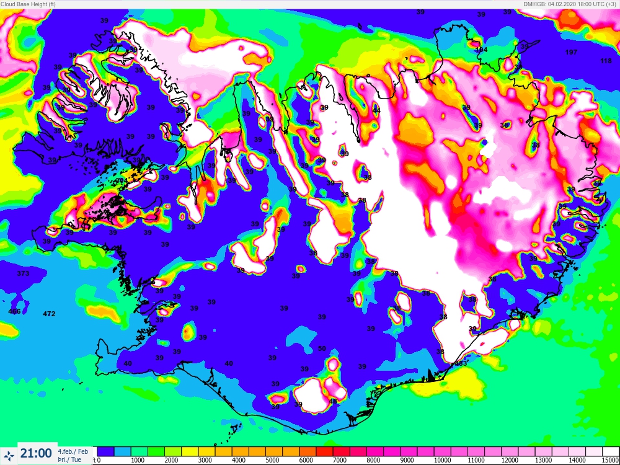Click the 5000 legend scale label
Screen dimensions: 620x465
click(x=272, y=461)
